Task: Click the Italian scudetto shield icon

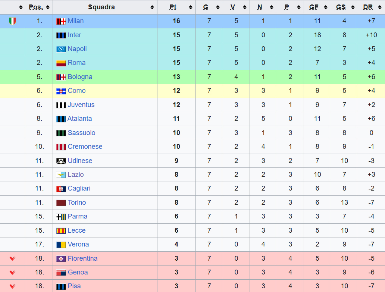Action: pos(12,21)
